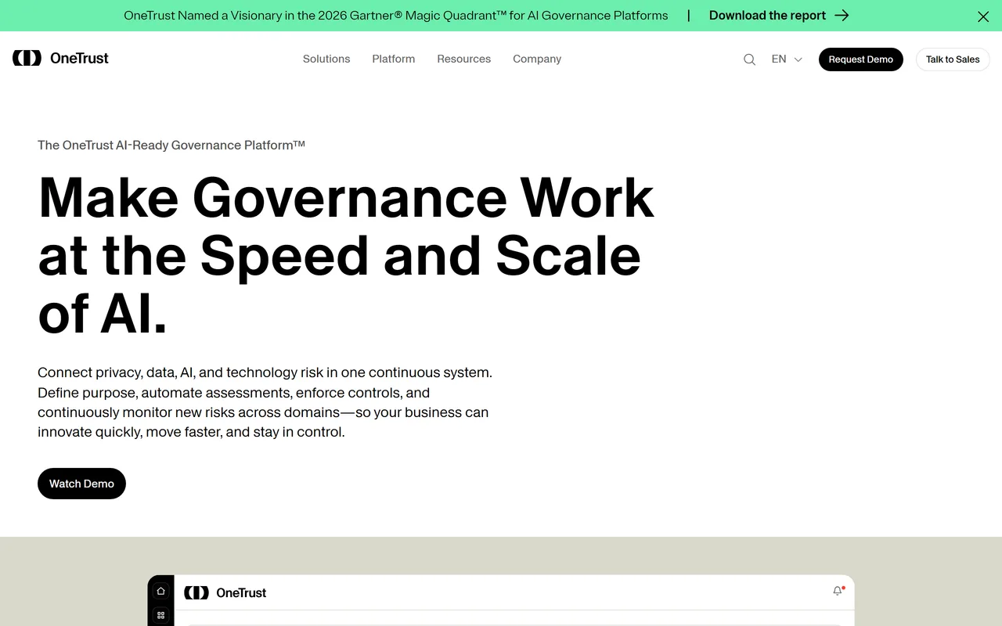Open the OneTrust logo home link
1002x626 pixels.
pos(60,58)
